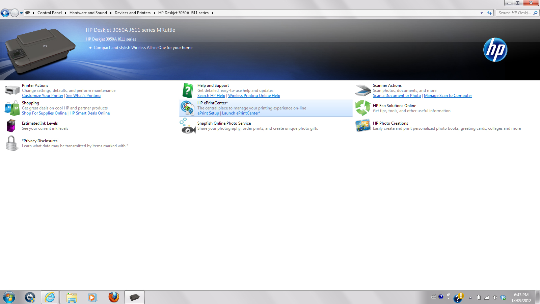Image resolution: width=540 pixels, height=304 pixels.
Task: Click the Printer Actions printer icon
Action: coord(12,91)
